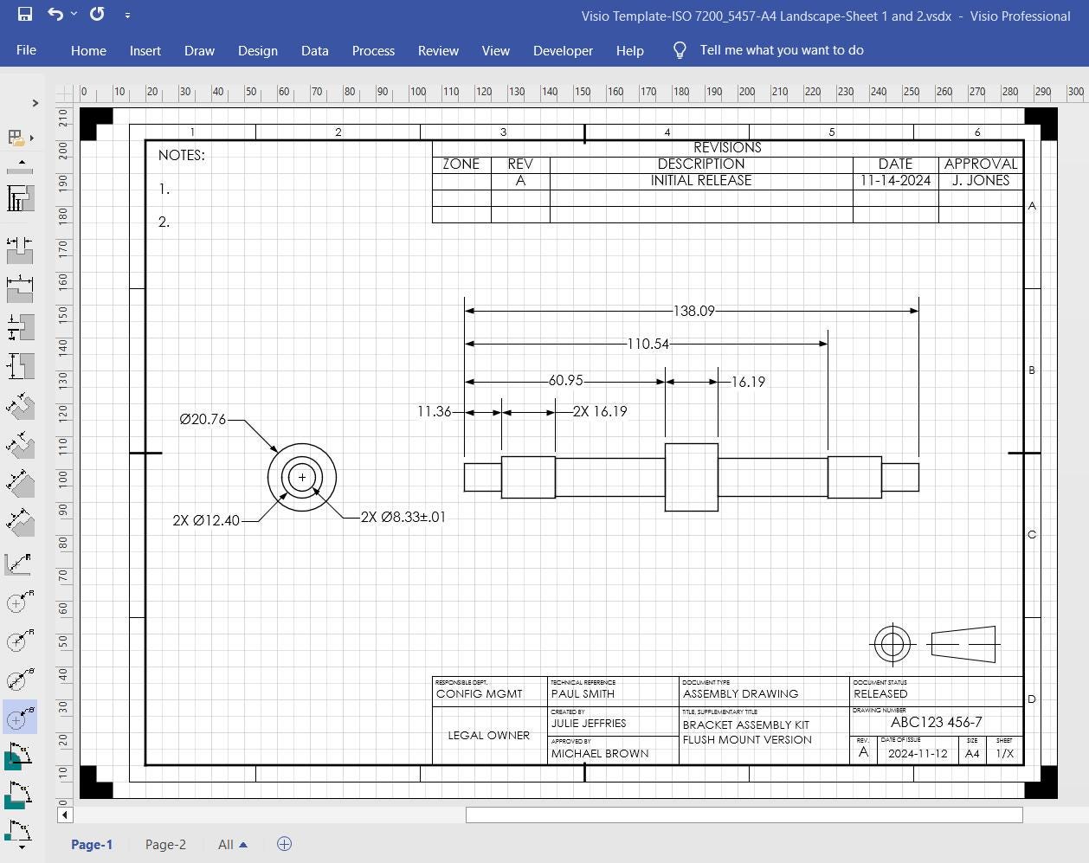Select the first aligned-out dimension shape
Viewport: 1089px width, 863px height.
(x=20, y=405)
